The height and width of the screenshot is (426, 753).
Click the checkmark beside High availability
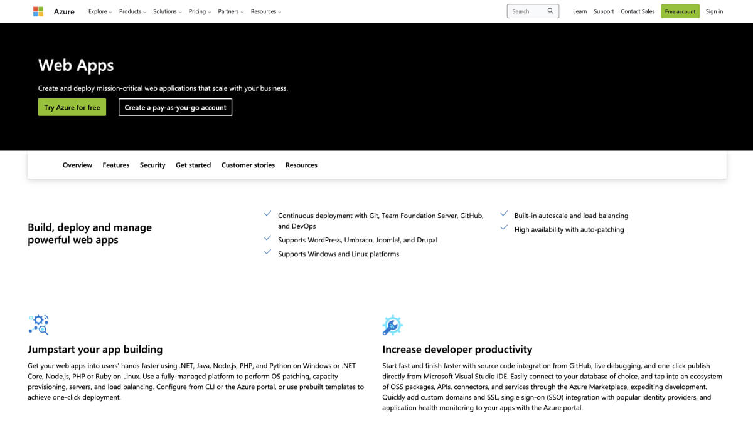pyautogui.click(x=504, y=227)
